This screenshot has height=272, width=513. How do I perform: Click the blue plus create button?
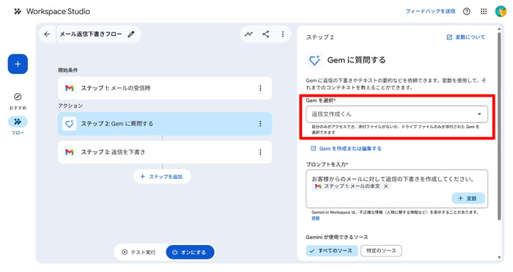[x=18, y=65]
